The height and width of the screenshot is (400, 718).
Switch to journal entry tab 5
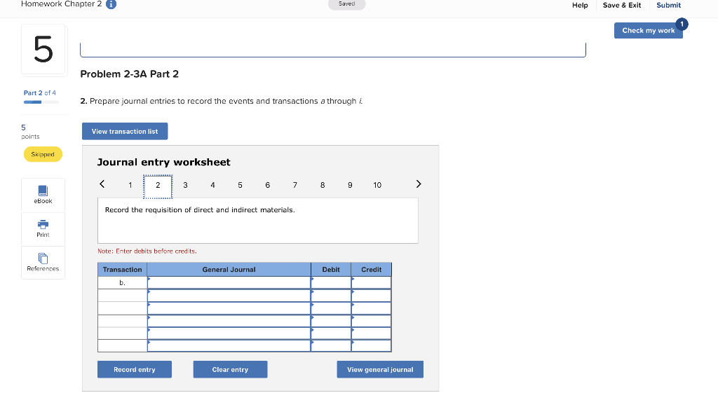(240, 185)
